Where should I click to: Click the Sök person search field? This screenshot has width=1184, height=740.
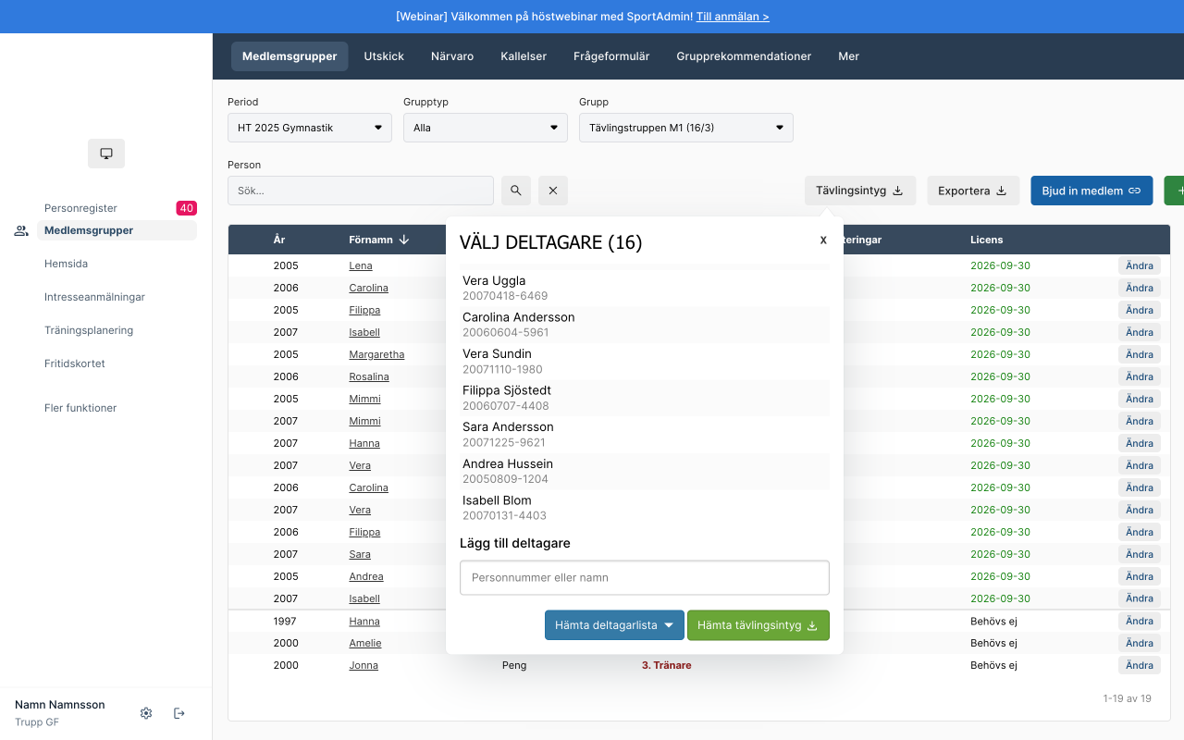click(x=361, y=191)
